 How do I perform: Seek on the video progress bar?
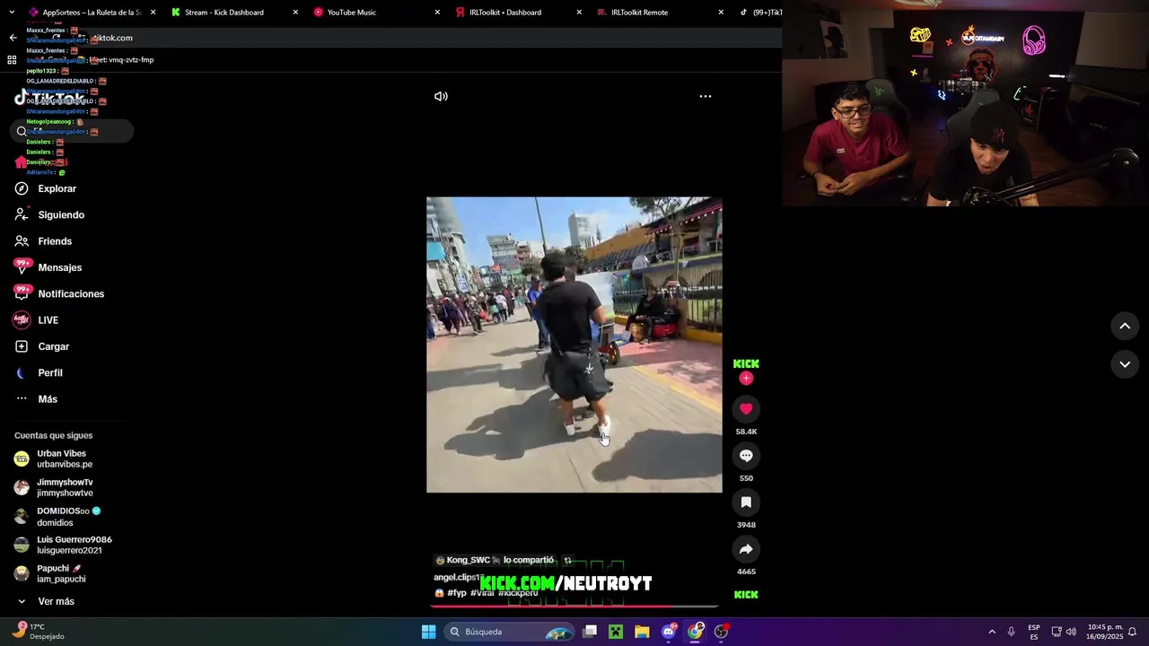pyautogui.click(x=574, y=606)
